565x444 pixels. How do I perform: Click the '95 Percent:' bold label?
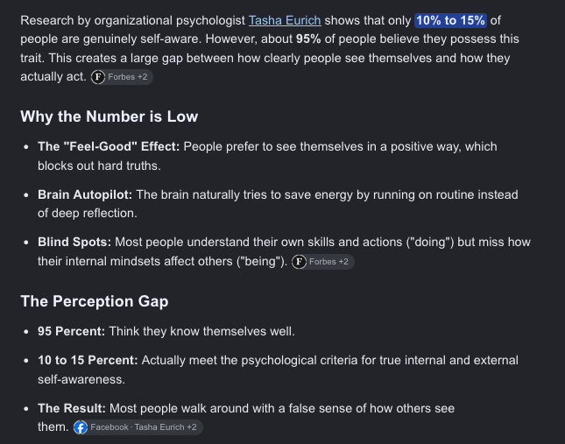pyautogui.click(x=71, y=331)
